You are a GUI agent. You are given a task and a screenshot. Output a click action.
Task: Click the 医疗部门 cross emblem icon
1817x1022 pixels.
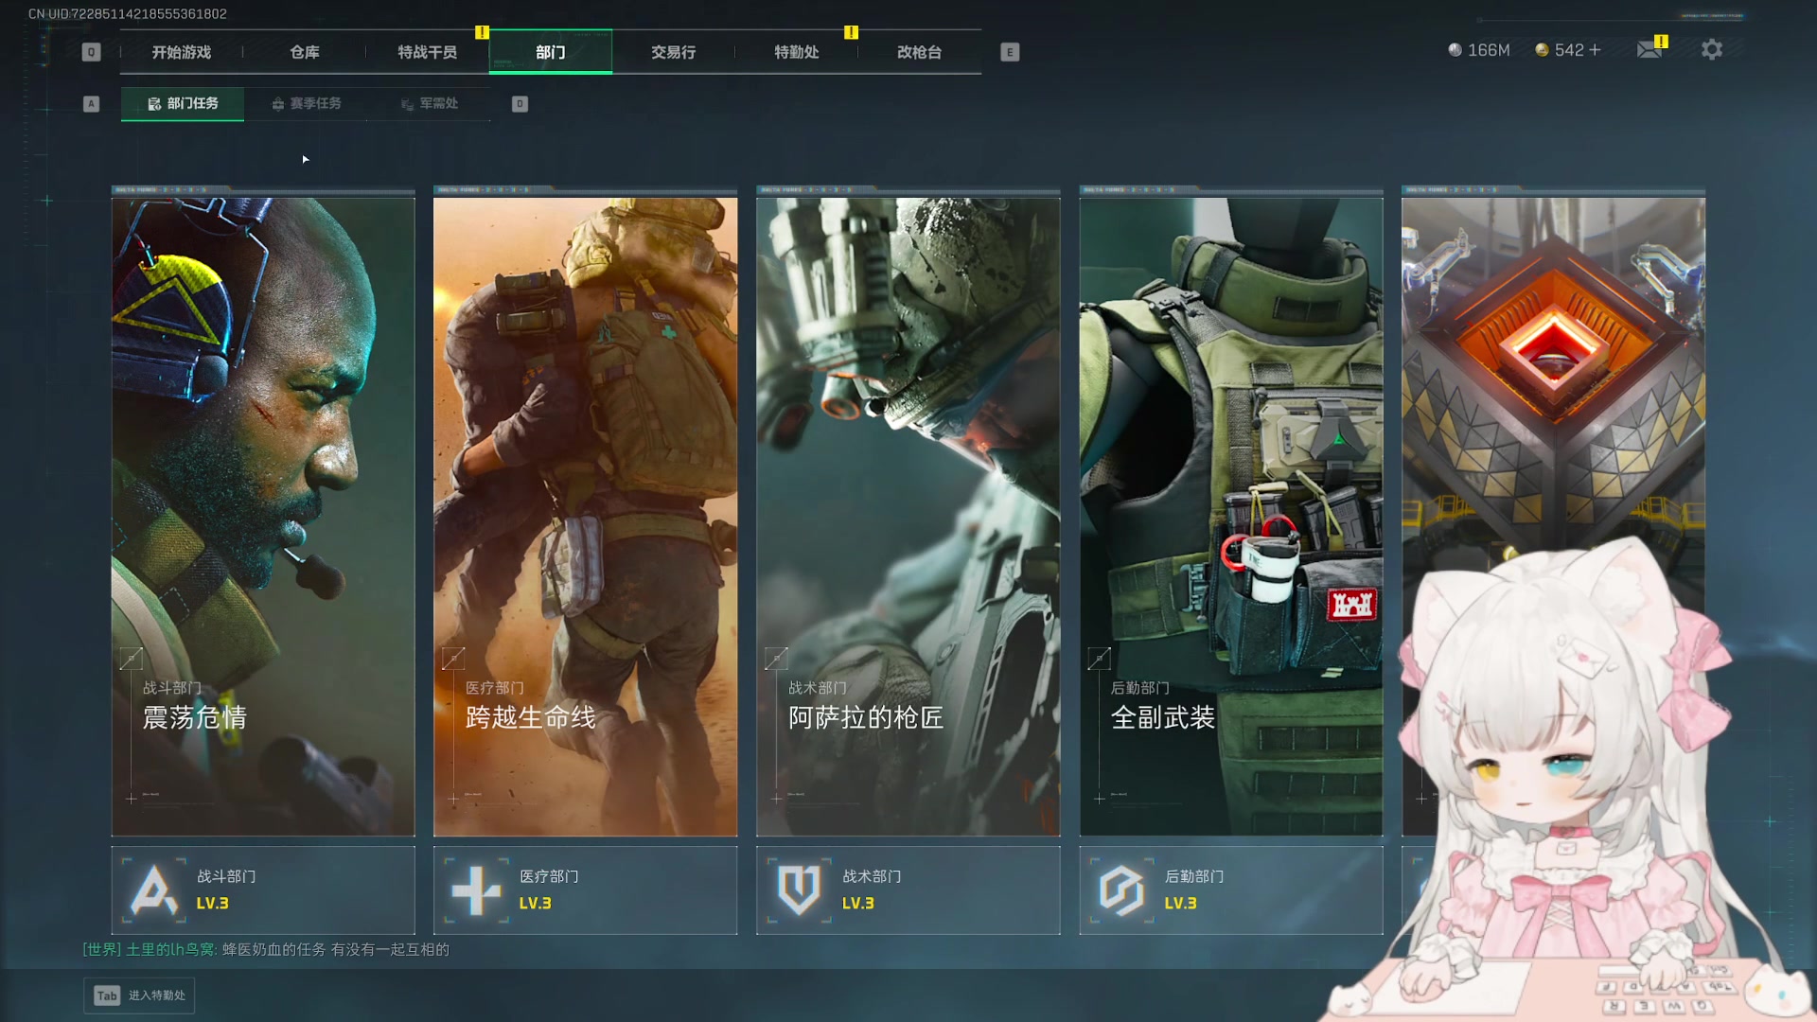476,890
